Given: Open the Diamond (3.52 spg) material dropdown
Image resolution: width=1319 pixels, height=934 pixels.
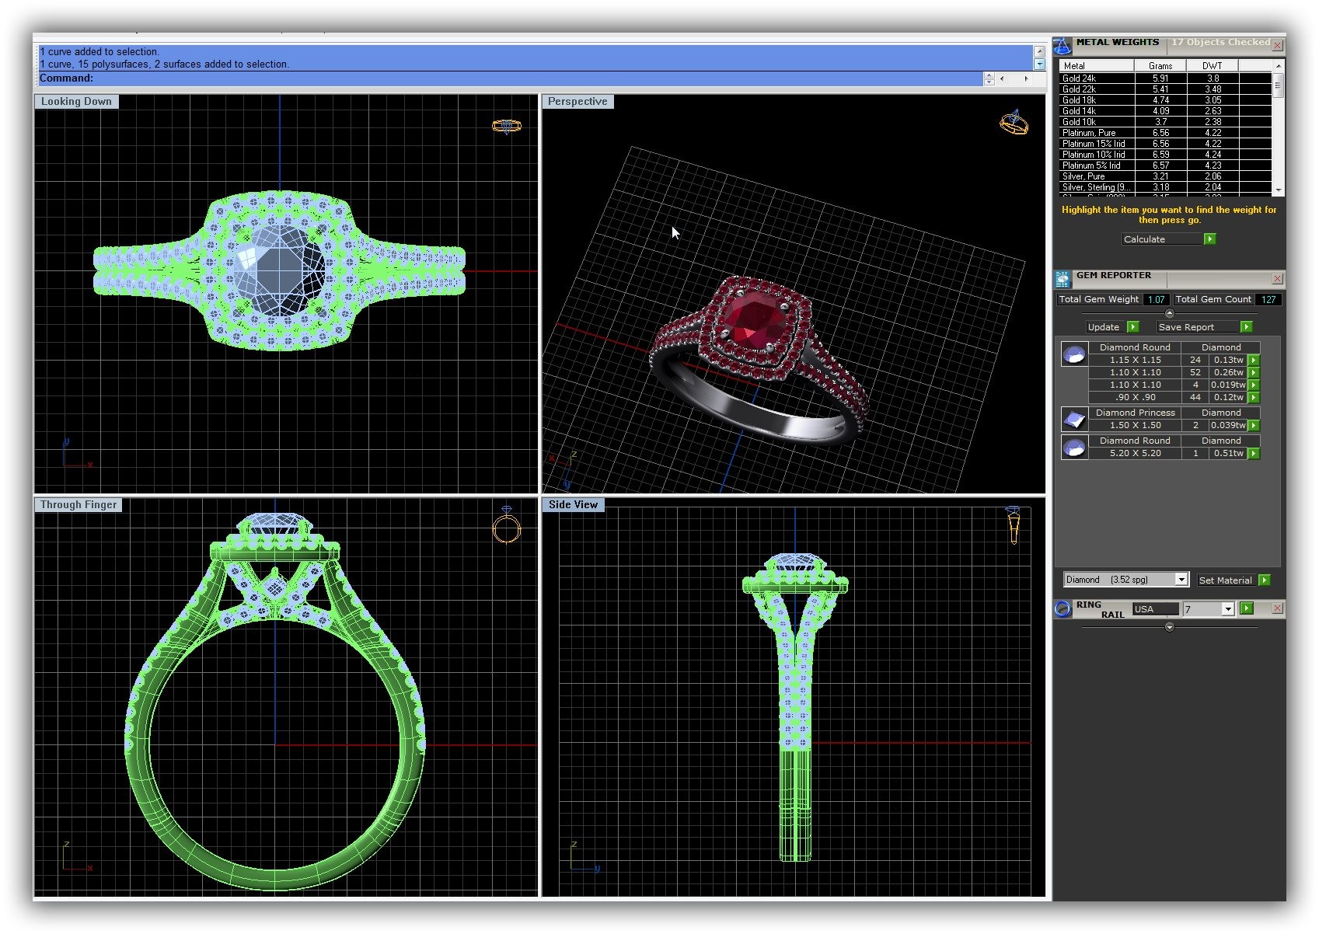Looking at the screenshot, I should click(x=1181, y=580).
